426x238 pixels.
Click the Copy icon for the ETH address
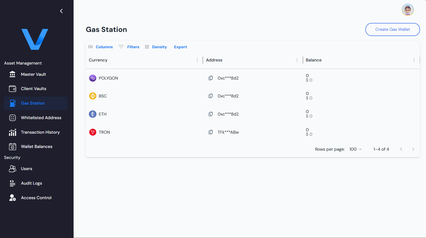[211, 114]
